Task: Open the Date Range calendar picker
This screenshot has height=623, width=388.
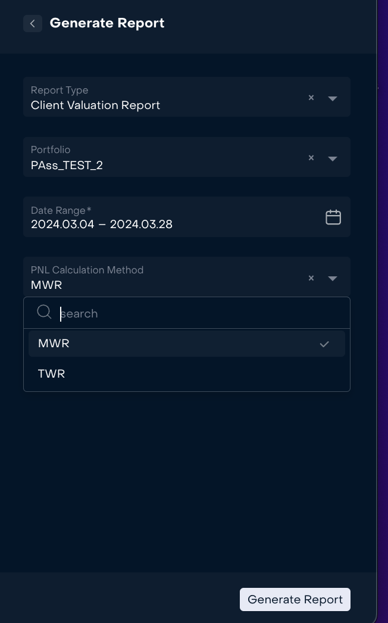Action: coord(333,217)
